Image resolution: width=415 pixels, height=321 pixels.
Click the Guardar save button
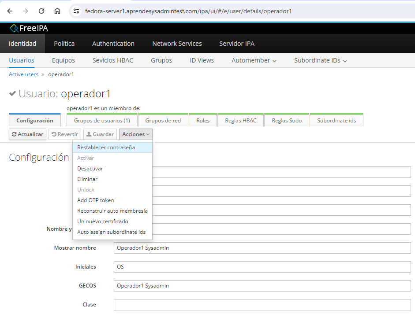pyautogui.click(x=100, y=134)
